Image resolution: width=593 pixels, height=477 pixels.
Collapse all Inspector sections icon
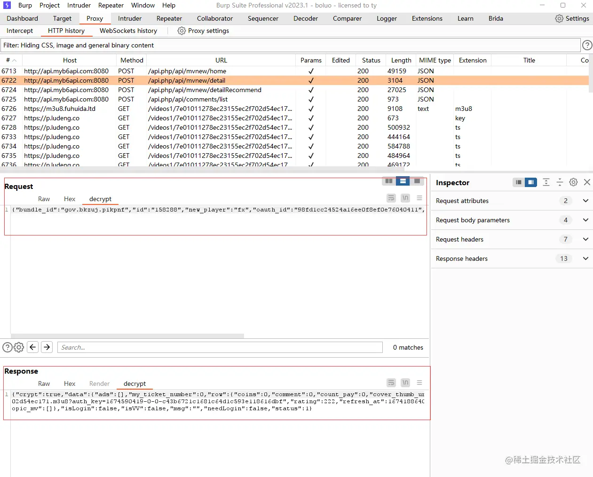560,182
